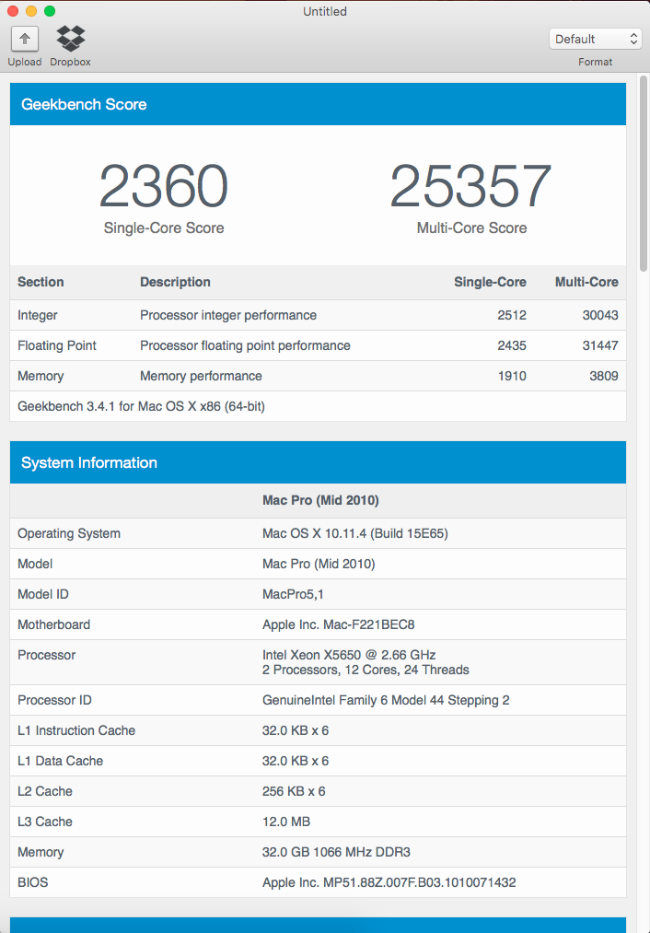
Task: Click the Section column heading
Action: 41,282
